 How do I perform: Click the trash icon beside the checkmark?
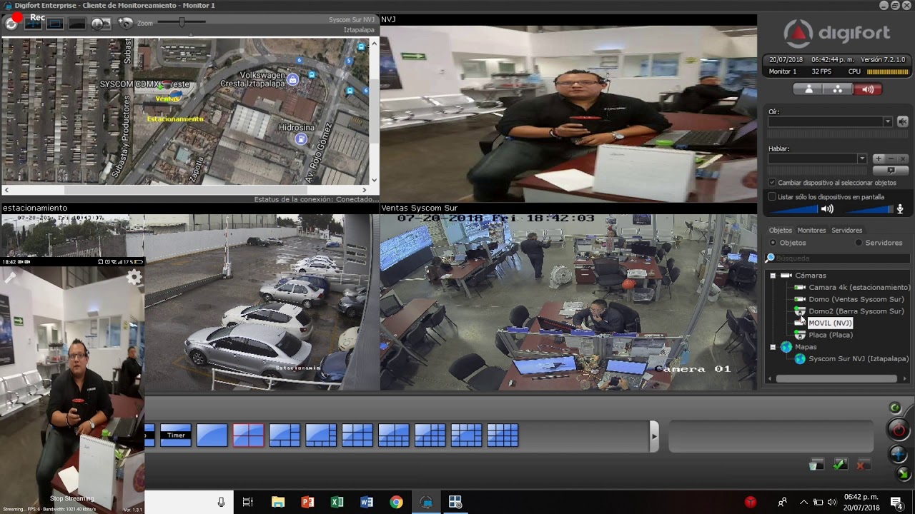tap(816, 465)
